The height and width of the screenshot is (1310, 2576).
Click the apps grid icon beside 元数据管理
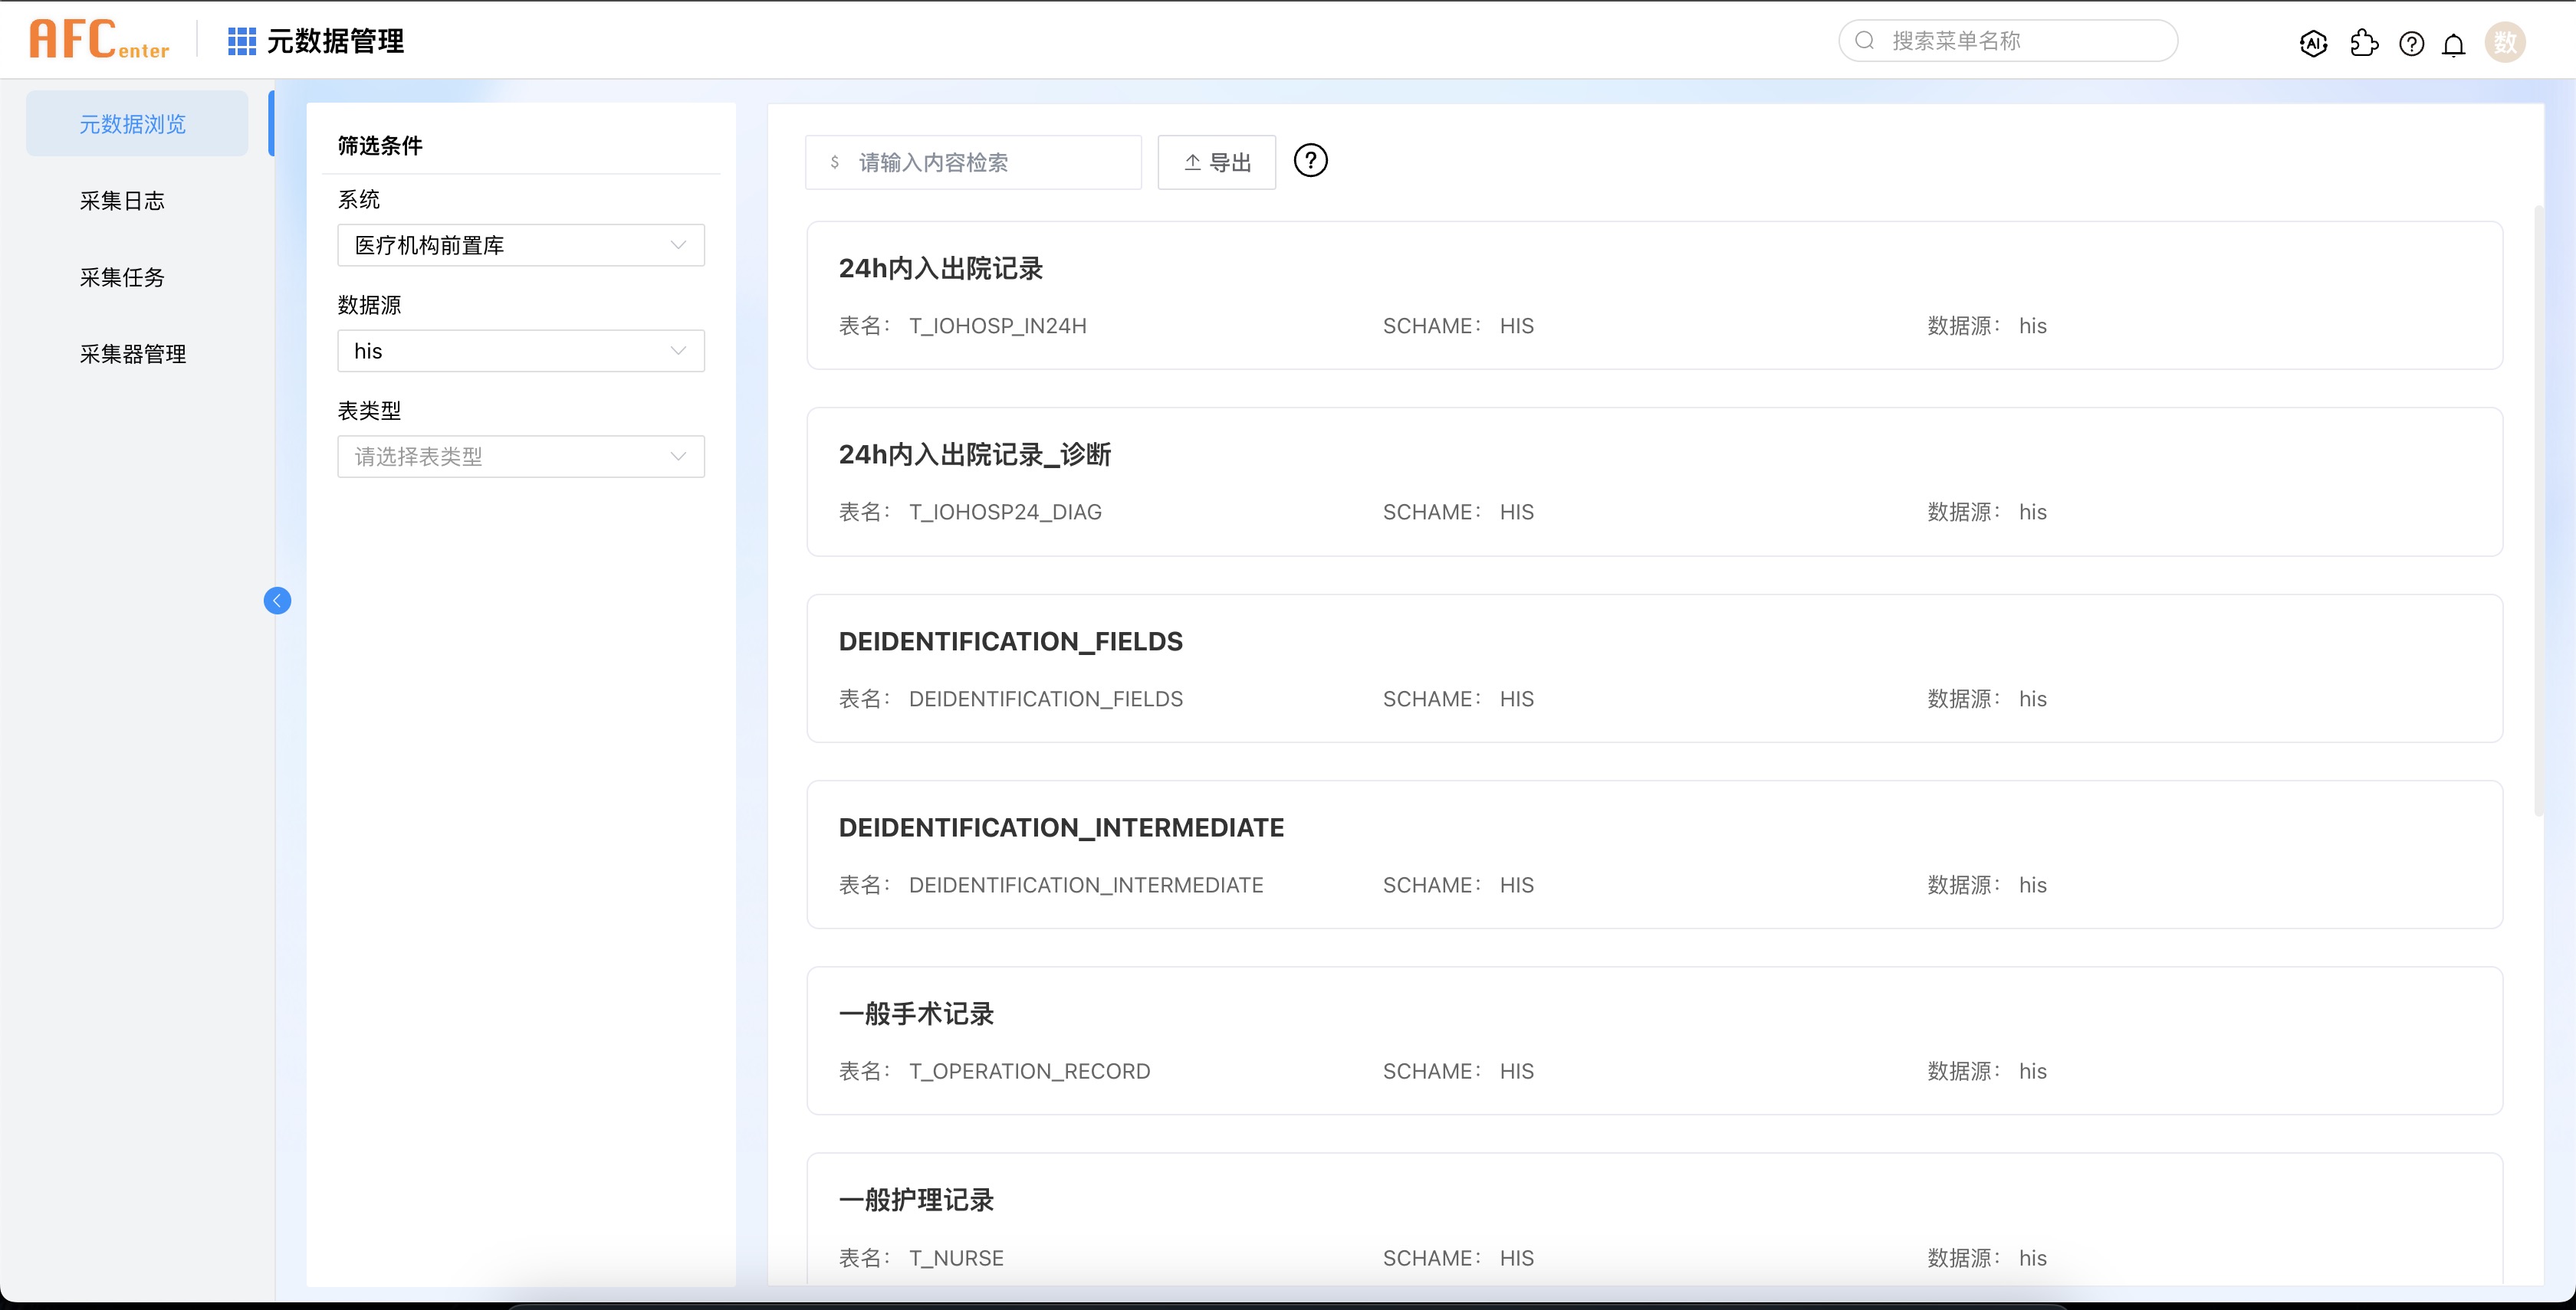pyautogui.click(x=240, y=41)
